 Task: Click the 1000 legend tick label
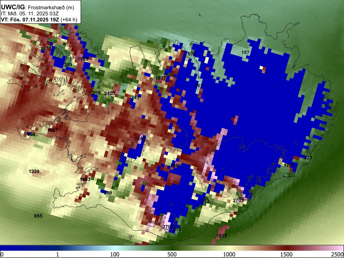[x=229, y=254]
